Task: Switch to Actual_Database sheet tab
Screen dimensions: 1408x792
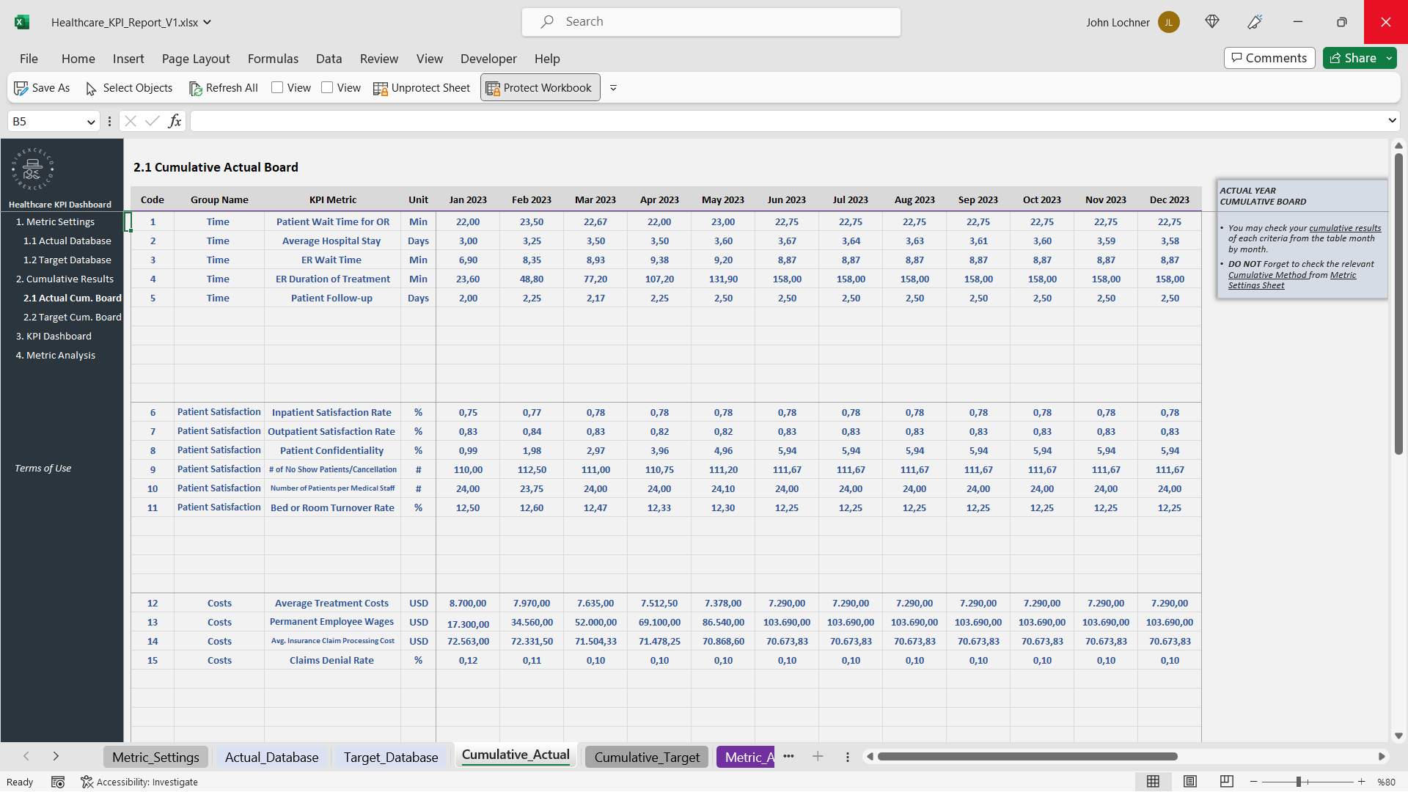Action: pyautogui.click(x=271, y=757)
